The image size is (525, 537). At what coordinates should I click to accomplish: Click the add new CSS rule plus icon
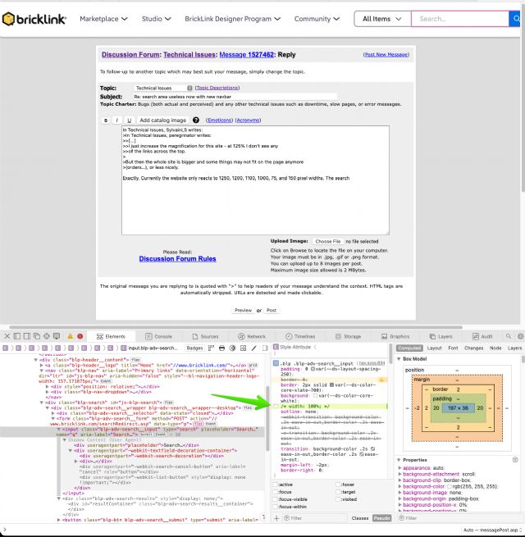(276, 518)
